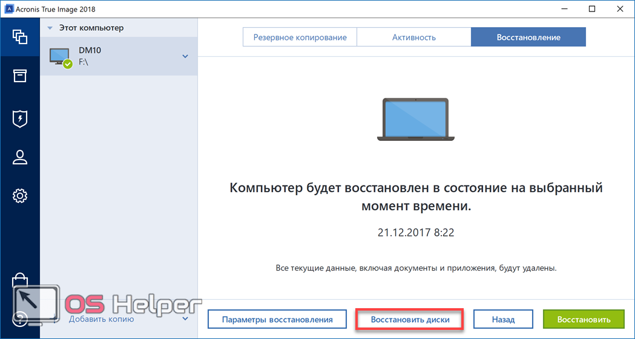Open Active Protection shield icon
The image size is (635, 339).
point(20,118)
